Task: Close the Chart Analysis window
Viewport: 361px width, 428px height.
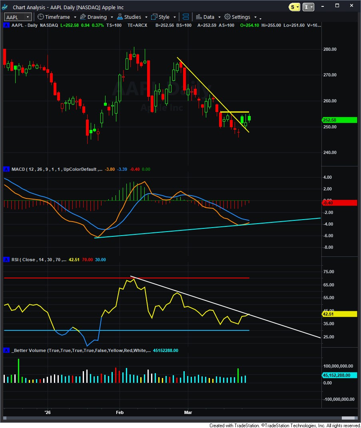Action: point(351,6)
